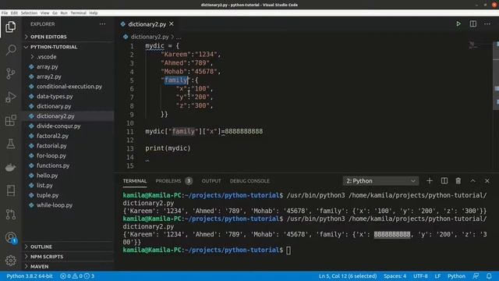
Task: Create a new terminal with plus icon
Action: pos(430,180)
